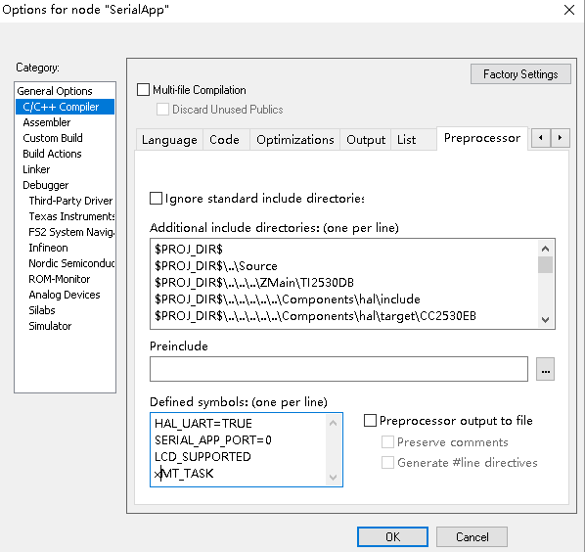Switch to the Optimizations tab
Image resolution: width=585 pixels, height=552 pixels.
click(294, 140)
